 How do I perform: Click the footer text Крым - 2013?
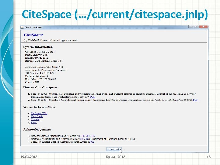[116, 157]
